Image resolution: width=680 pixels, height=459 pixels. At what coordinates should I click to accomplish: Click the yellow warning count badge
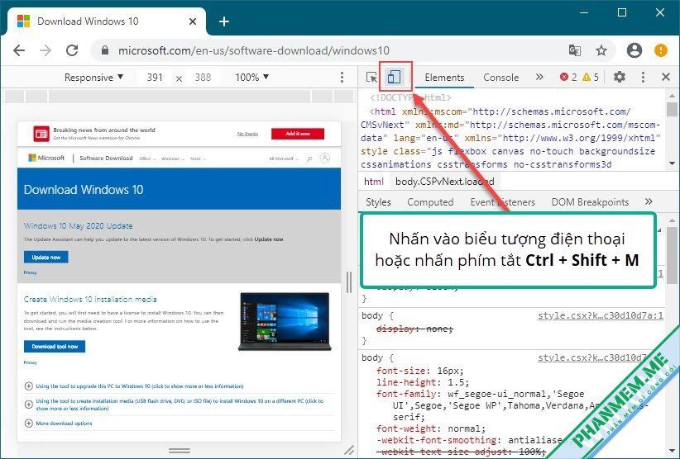(591, 77)
